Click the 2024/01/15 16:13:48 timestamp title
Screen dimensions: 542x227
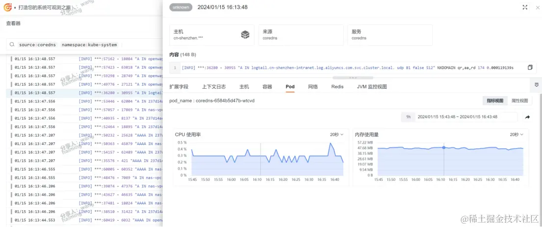[x=222, y=7]
